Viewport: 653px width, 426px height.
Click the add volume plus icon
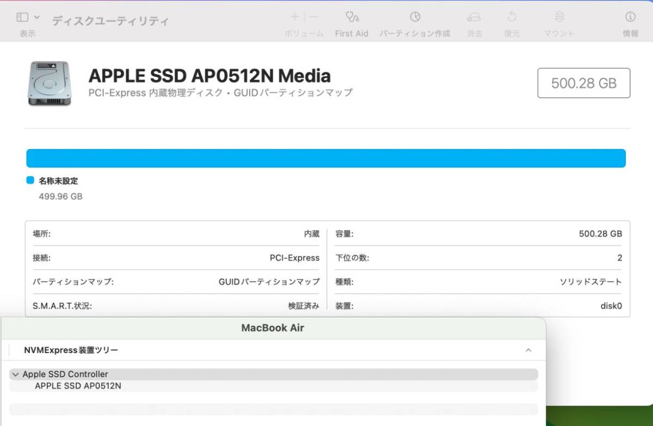[294, 17]
